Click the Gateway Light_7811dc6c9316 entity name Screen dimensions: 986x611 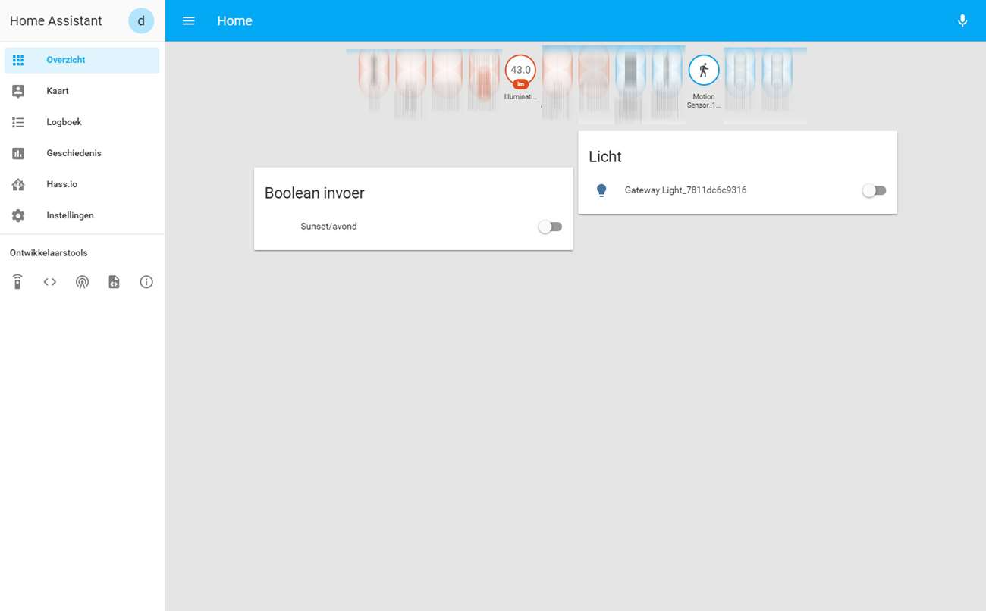[x=685, y=190]
